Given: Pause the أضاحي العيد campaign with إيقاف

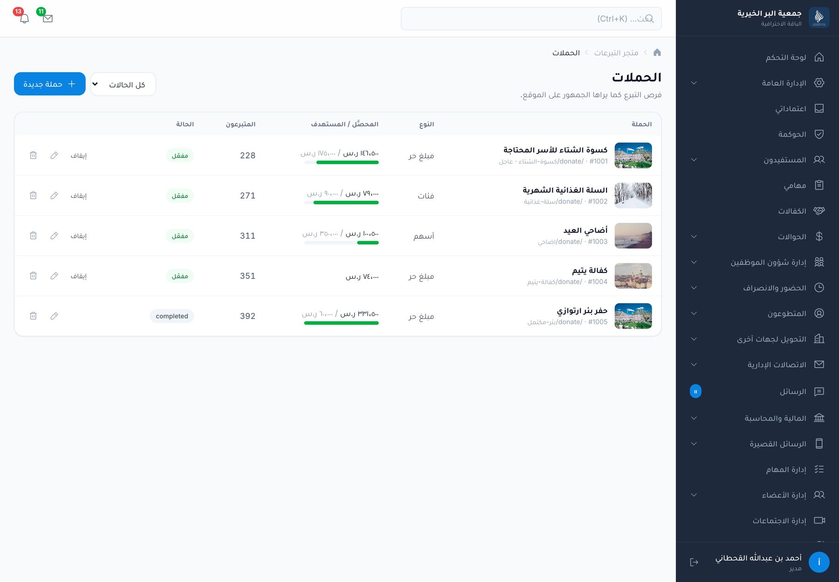Looking at the screenshot, I should tap(79, 236).
